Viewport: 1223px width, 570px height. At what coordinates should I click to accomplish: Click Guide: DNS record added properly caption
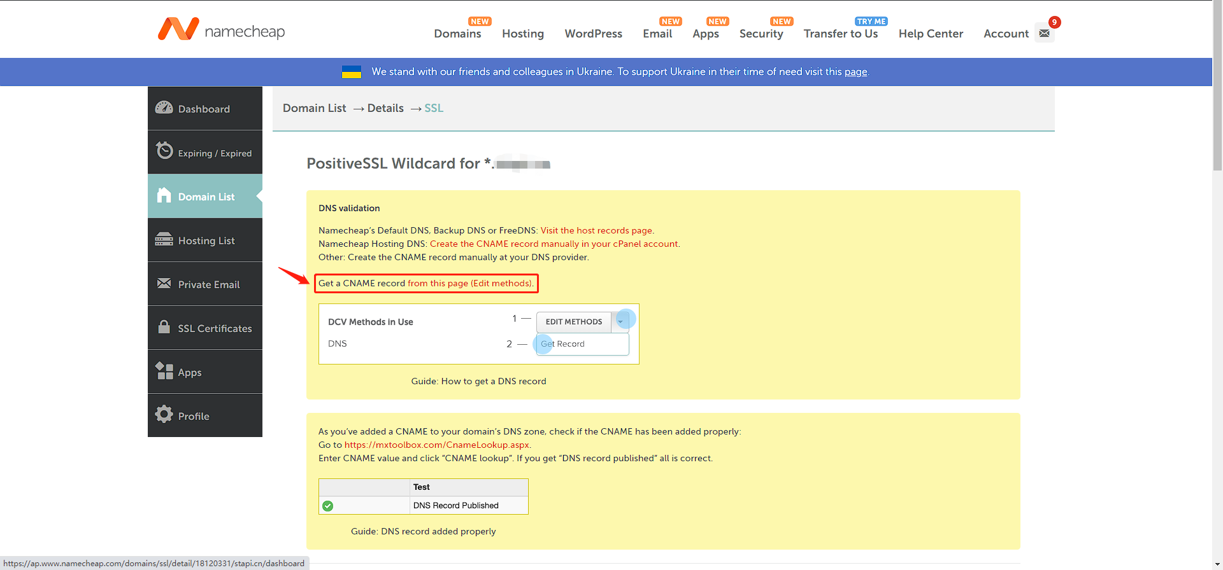pyautogui.click(x=424, y=531)
